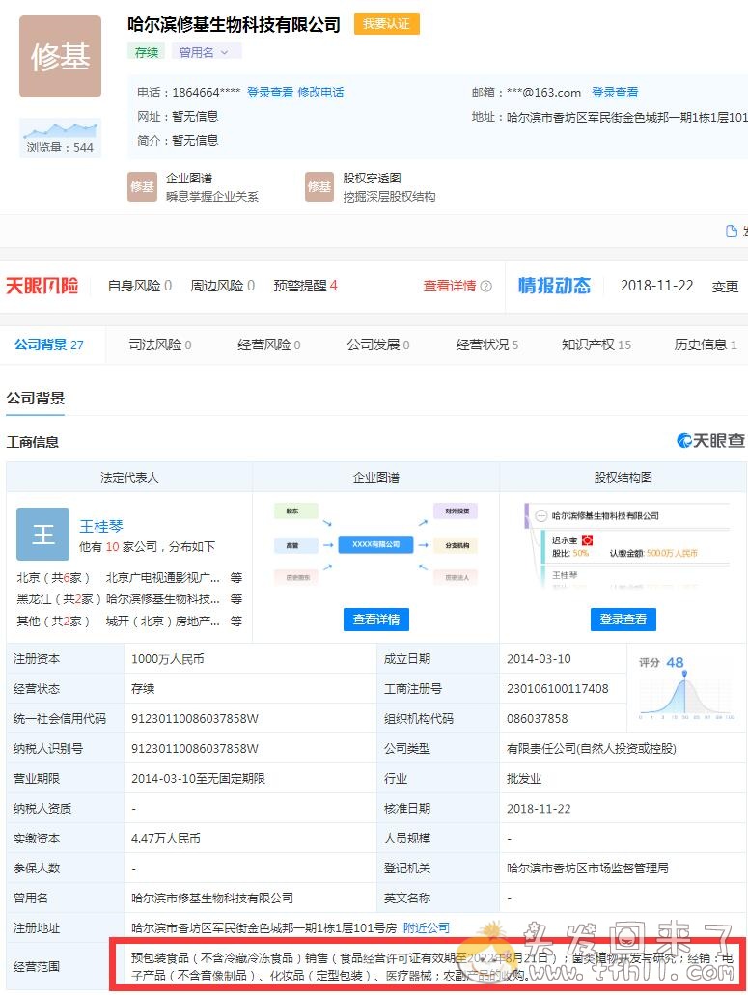This screenshot has height=995, width=748.
Task: Switch to the 公司背景 27 tab
Action: [x=49, y=345]
